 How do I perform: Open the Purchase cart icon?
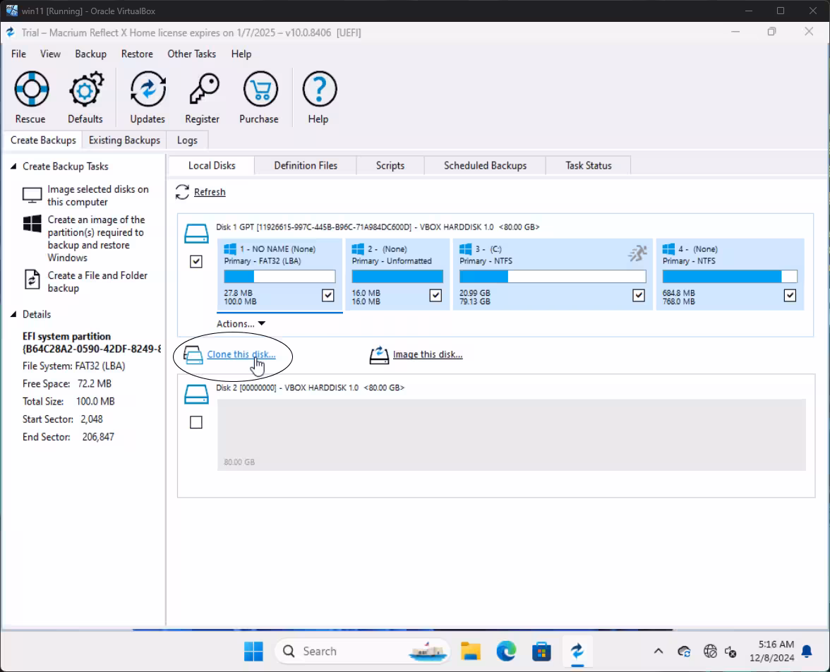pyautogui.click(x=260, y=90)
